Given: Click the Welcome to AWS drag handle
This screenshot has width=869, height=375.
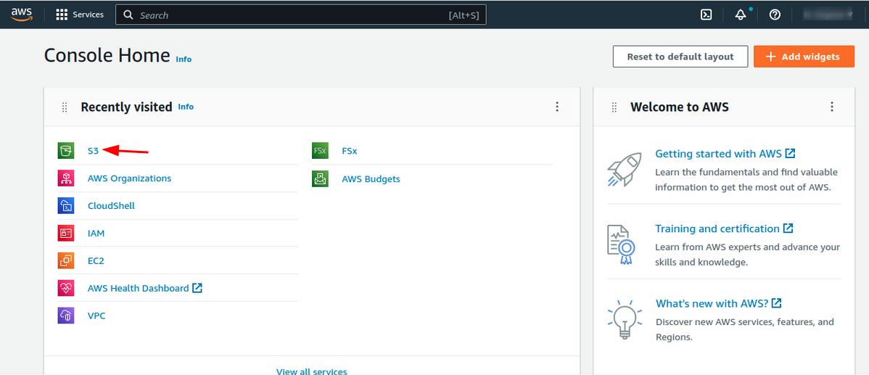Looking at the screenshot, I should (614, 107).
